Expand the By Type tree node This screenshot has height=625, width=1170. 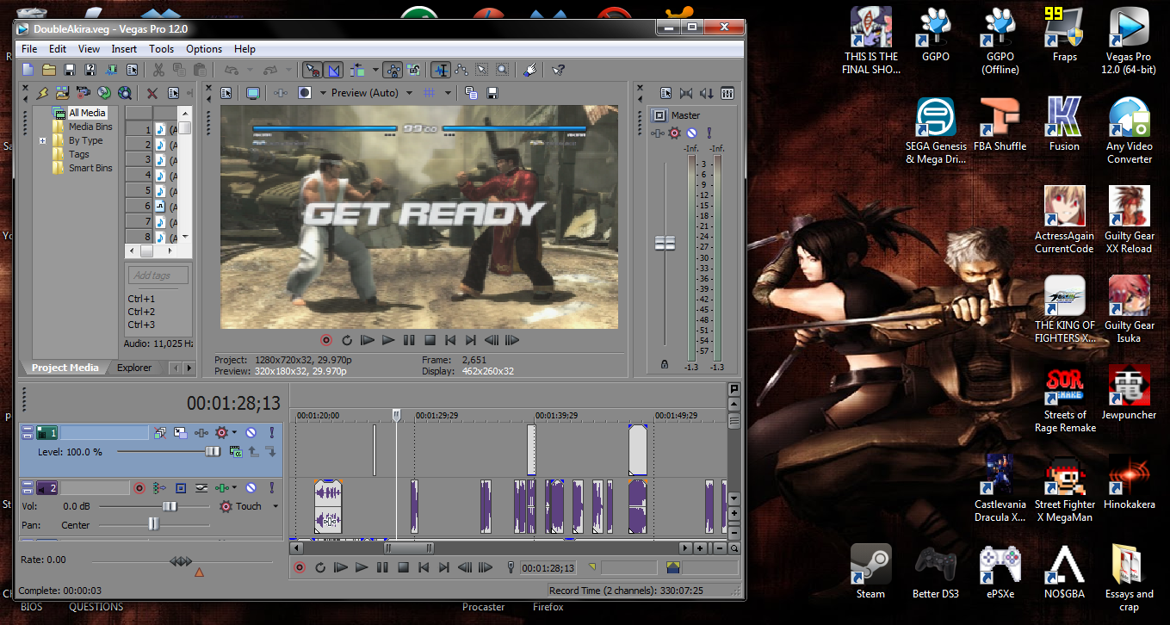42,140
